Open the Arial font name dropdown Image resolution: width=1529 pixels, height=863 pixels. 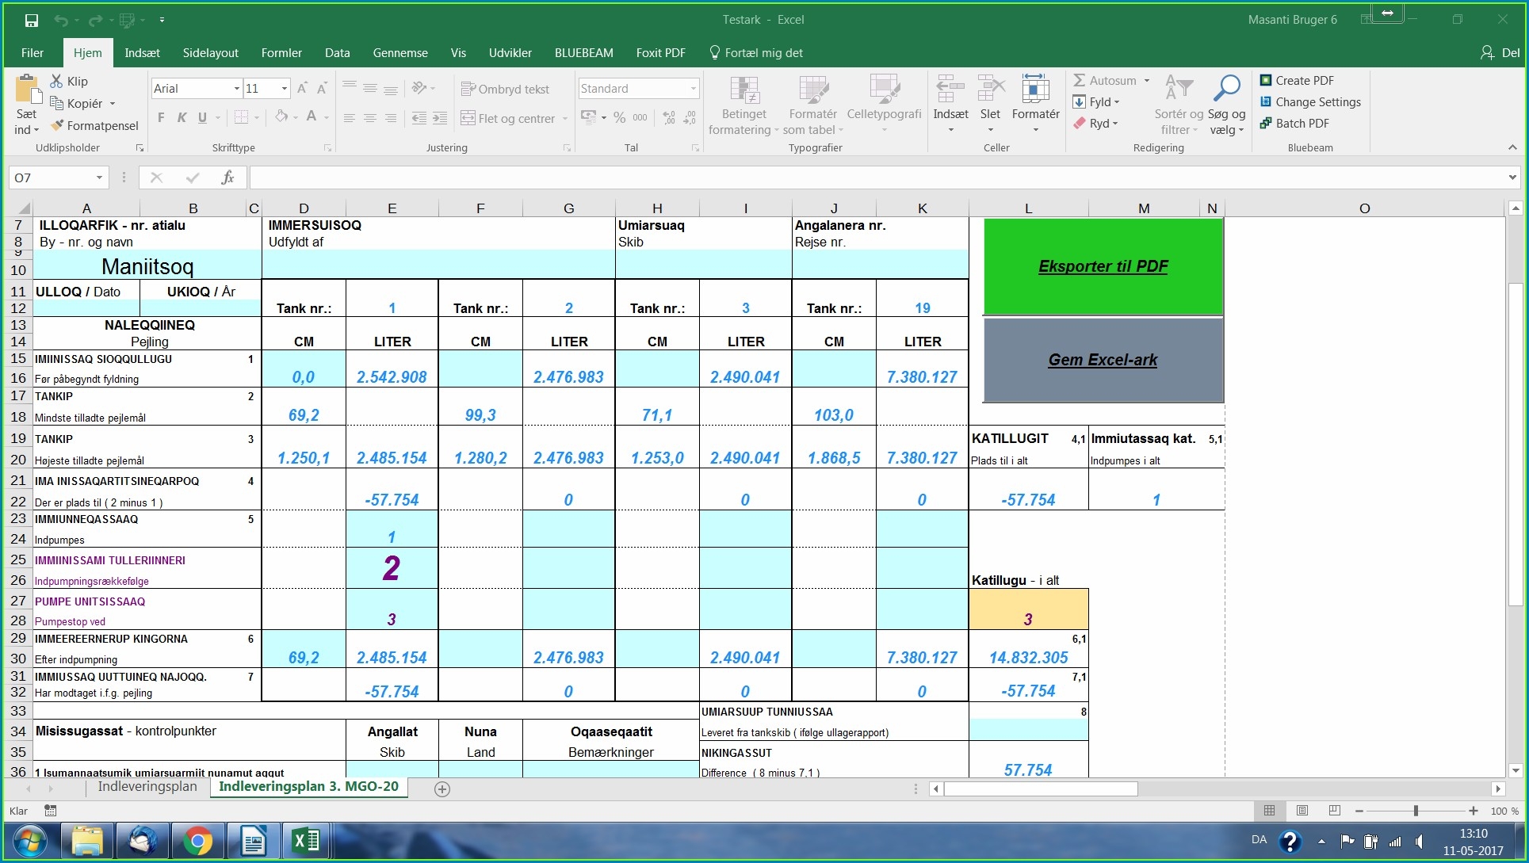tap(236, 89)
